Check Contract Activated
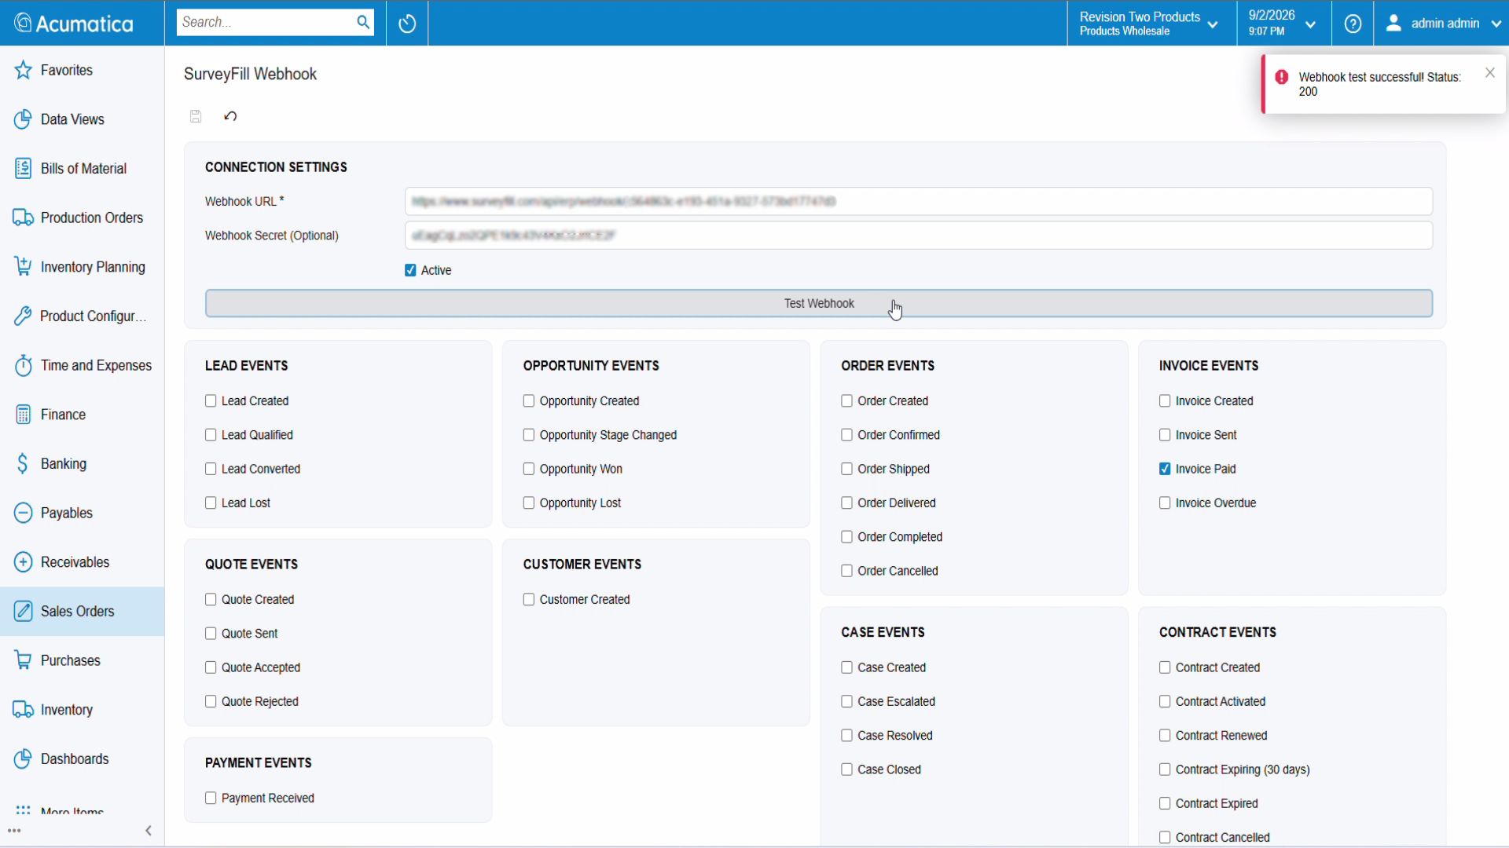Screen dimensions: 1509x848 (x=1165, y=702)
